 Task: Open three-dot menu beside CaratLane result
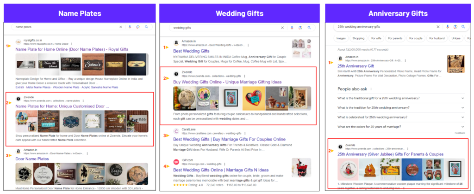245,133
